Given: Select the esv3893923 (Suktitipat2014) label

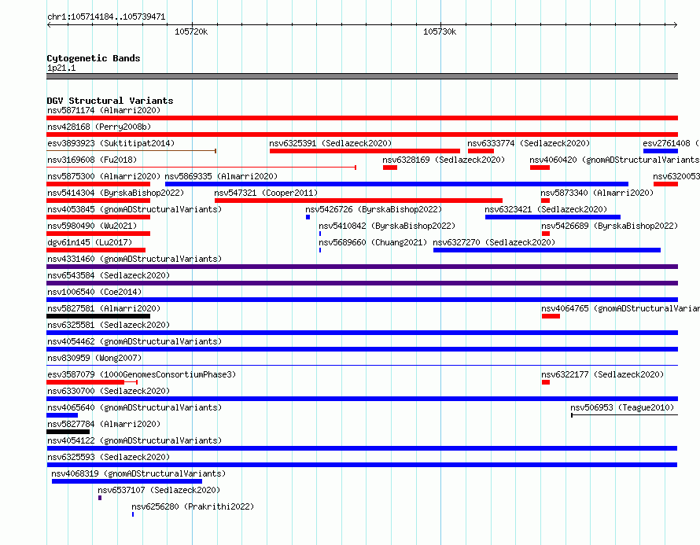Looking at the screenshot, I should click(x=111, y=143).
